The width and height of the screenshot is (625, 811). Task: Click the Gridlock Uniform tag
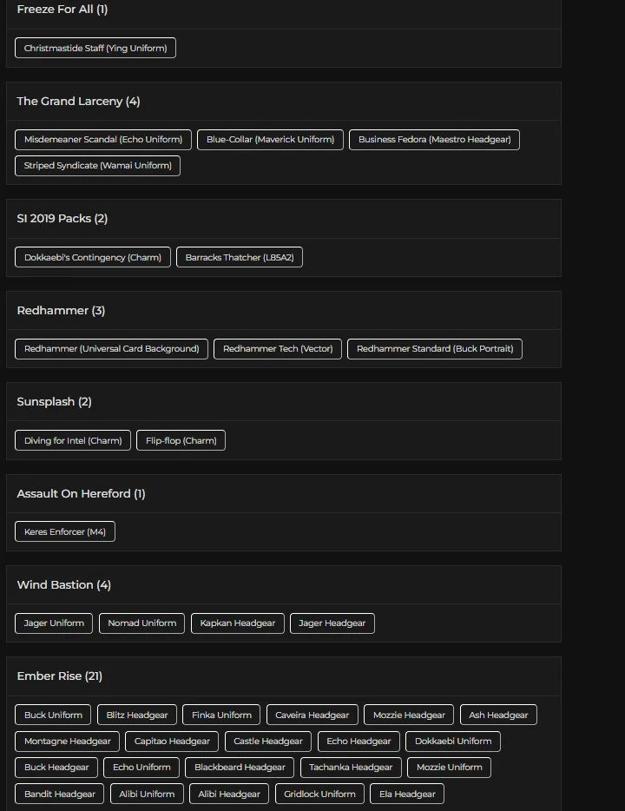(319, 794)
